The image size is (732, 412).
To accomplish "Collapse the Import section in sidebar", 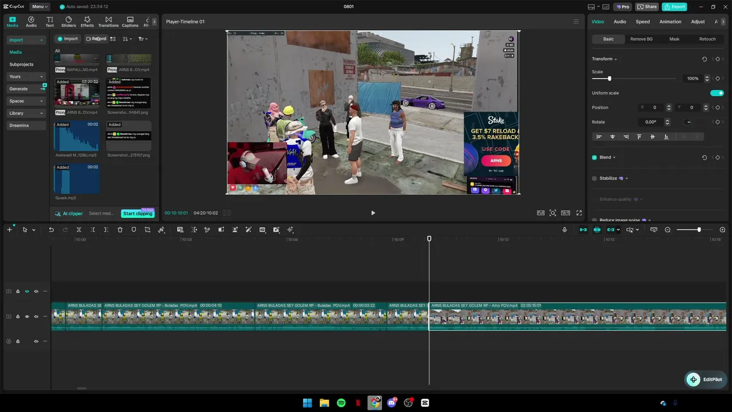I will coord(26,40).
